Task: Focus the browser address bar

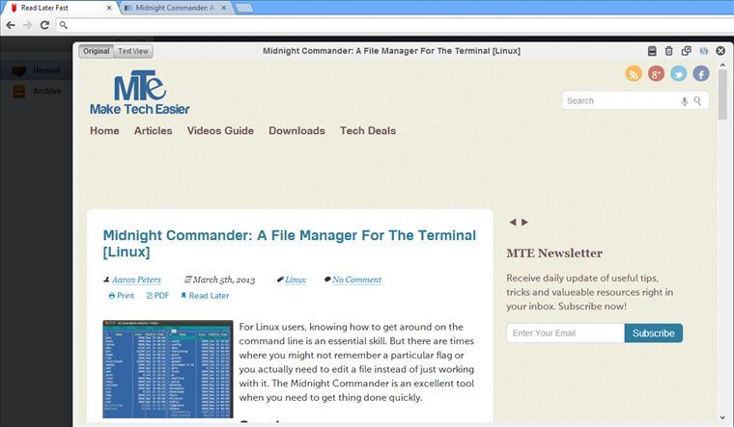Action: [x=393, y=25]
